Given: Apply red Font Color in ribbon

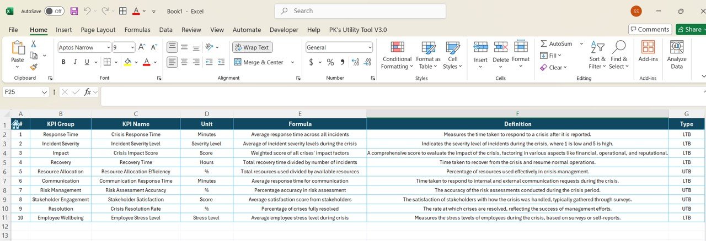Looking at the screenshot, I should pos(146,62).
